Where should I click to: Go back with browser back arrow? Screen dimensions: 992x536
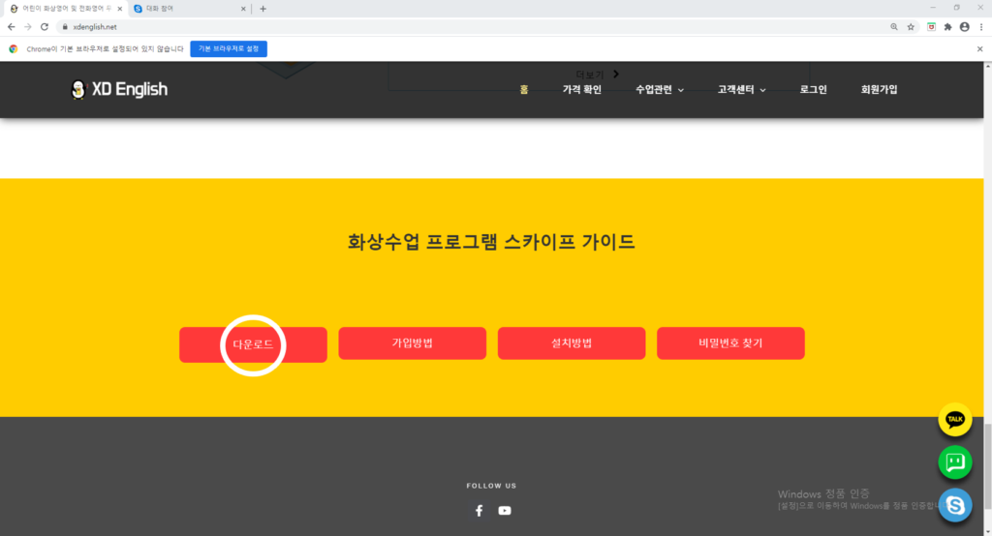click(x=12, y=27)
